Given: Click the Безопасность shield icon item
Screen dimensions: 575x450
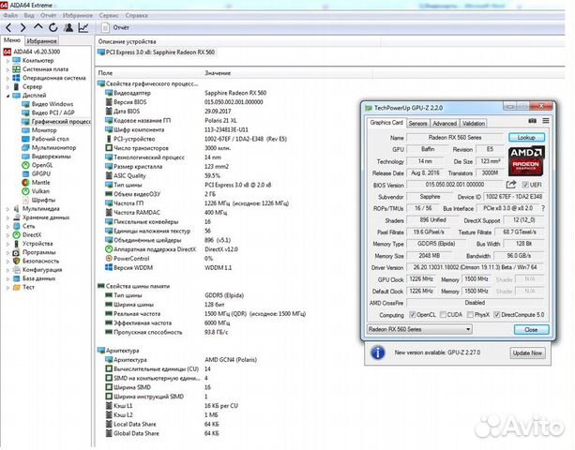Looking at the screenshot, I should click(17, 262).
